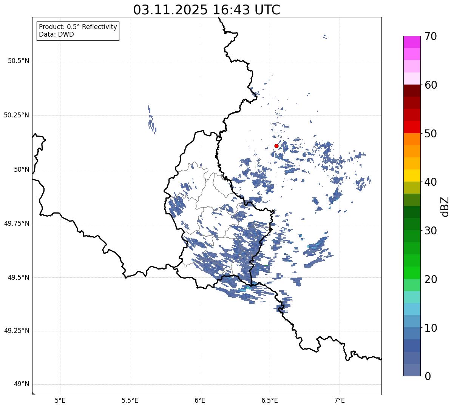Pick the bright green swatch just above 20 dBZ
This screenshot has height=408, width=454.
click(x=412, y=273)
